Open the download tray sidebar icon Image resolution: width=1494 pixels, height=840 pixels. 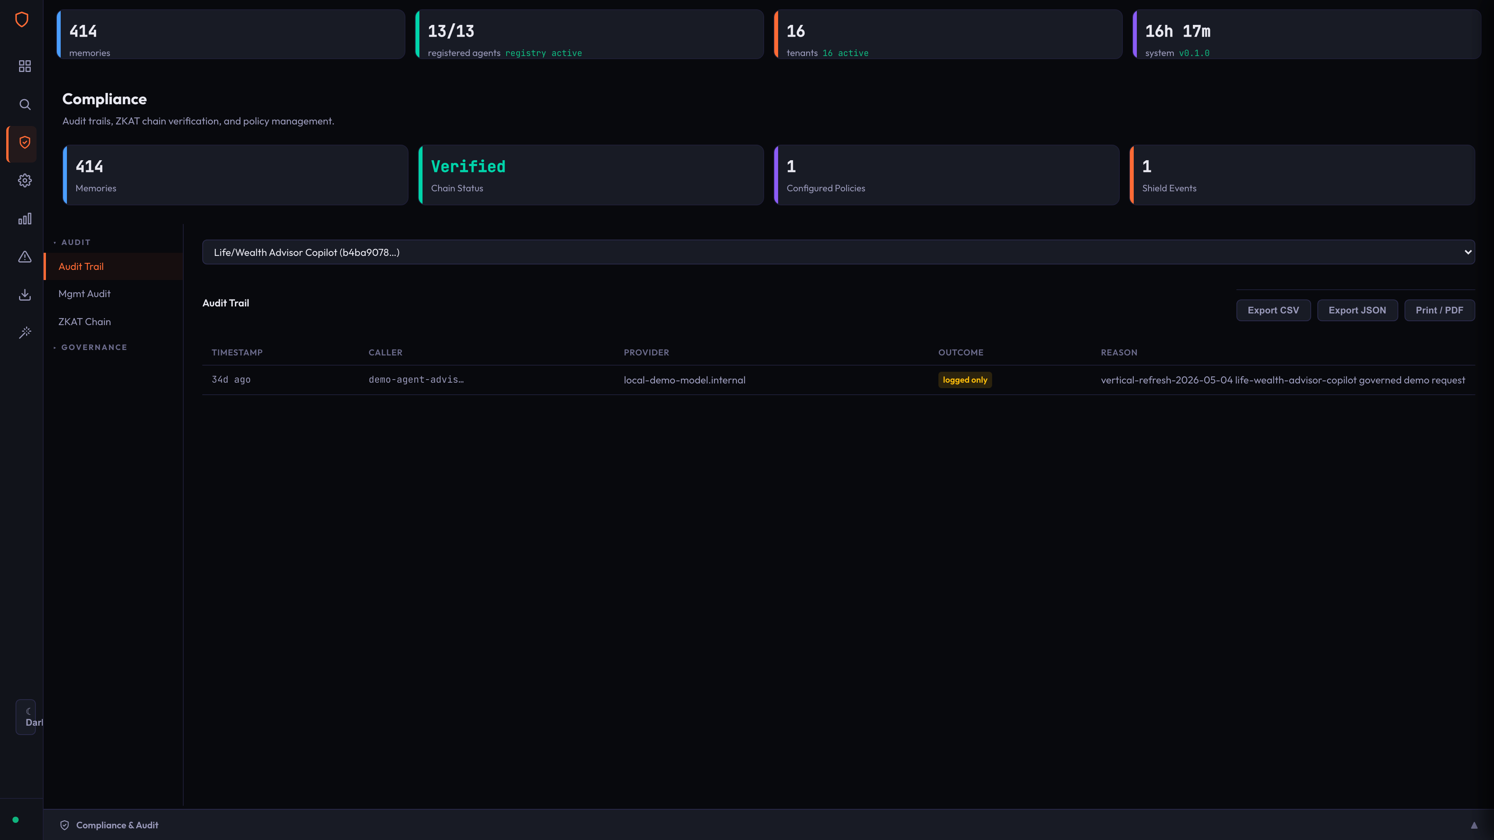[x=25, y=294]
